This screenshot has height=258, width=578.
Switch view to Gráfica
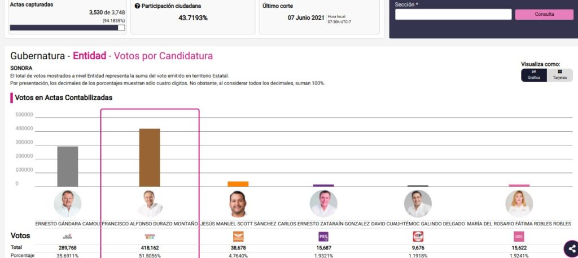pyautogui.click(x=533, y=75)
